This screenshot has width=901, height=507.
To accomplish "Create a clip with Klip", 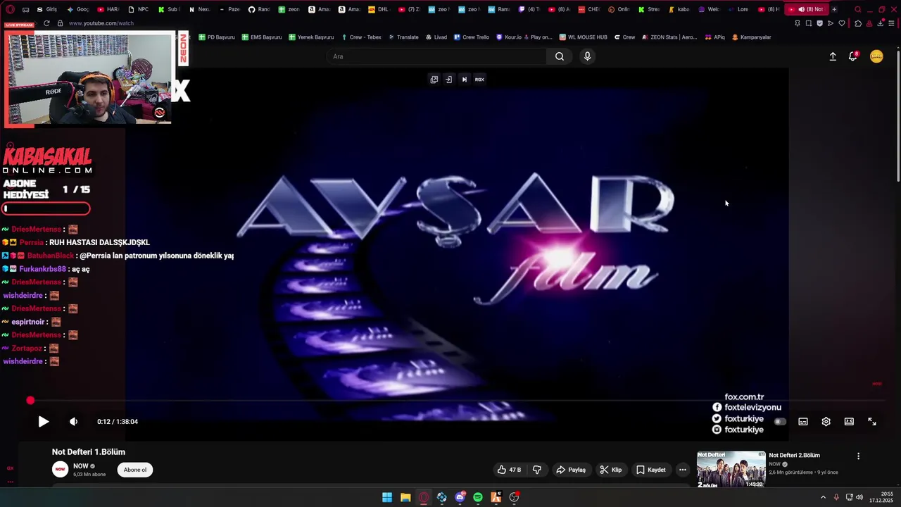I will coord(610,470).
